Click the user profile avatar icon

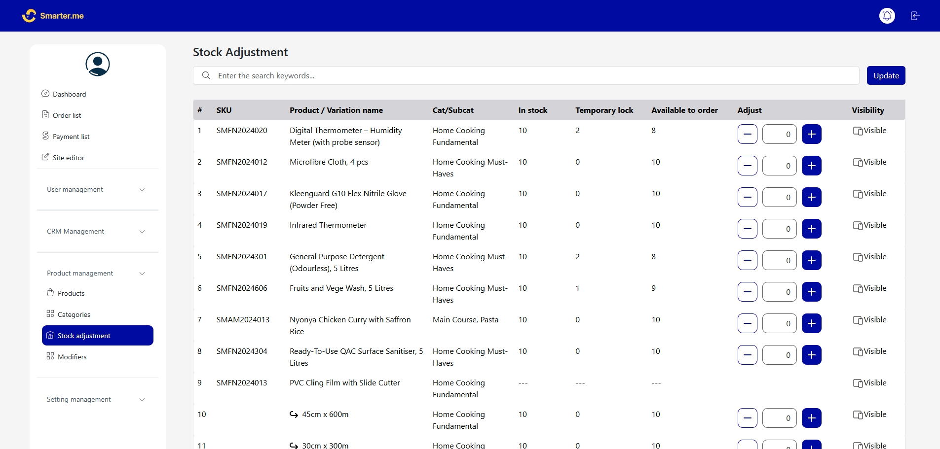(98, 64)
